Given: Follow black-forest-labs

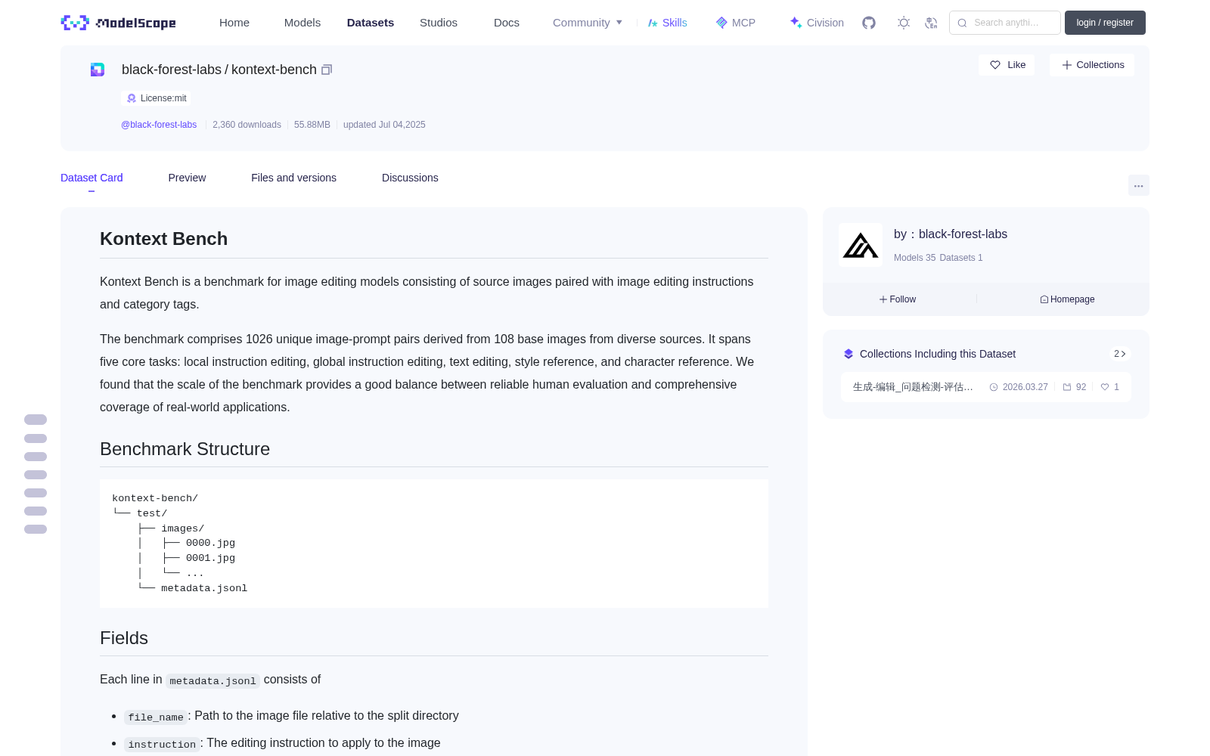Looking at the screenshot, I should coord(898,299).
